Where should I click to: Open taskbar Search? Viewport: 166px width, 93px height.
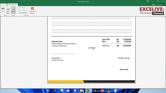coord(55,91)
